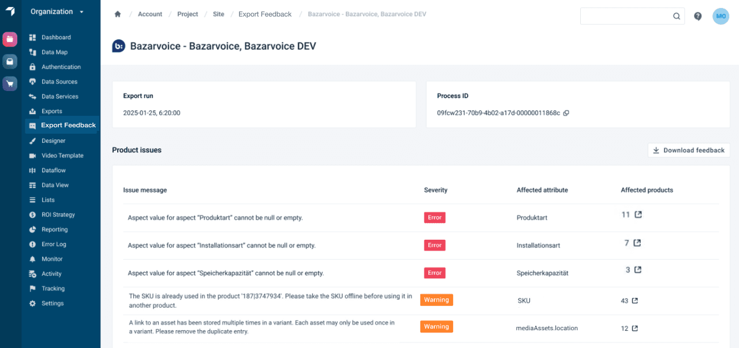Click the SKU already used issue message
The height and width of the screenshot is (348, 739).
tap(270, 301)
